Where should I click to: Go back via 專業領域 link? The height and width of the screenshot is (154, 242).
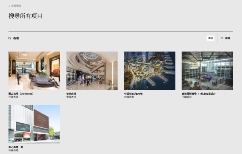[x=15, y=6]
